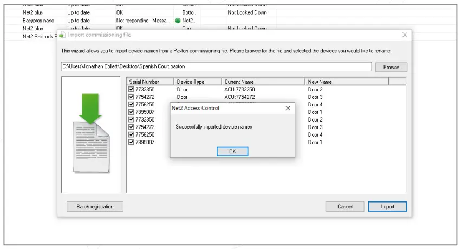
Task: Click Door device type in ACU:7754272 row
Action: tap(182, 97)
